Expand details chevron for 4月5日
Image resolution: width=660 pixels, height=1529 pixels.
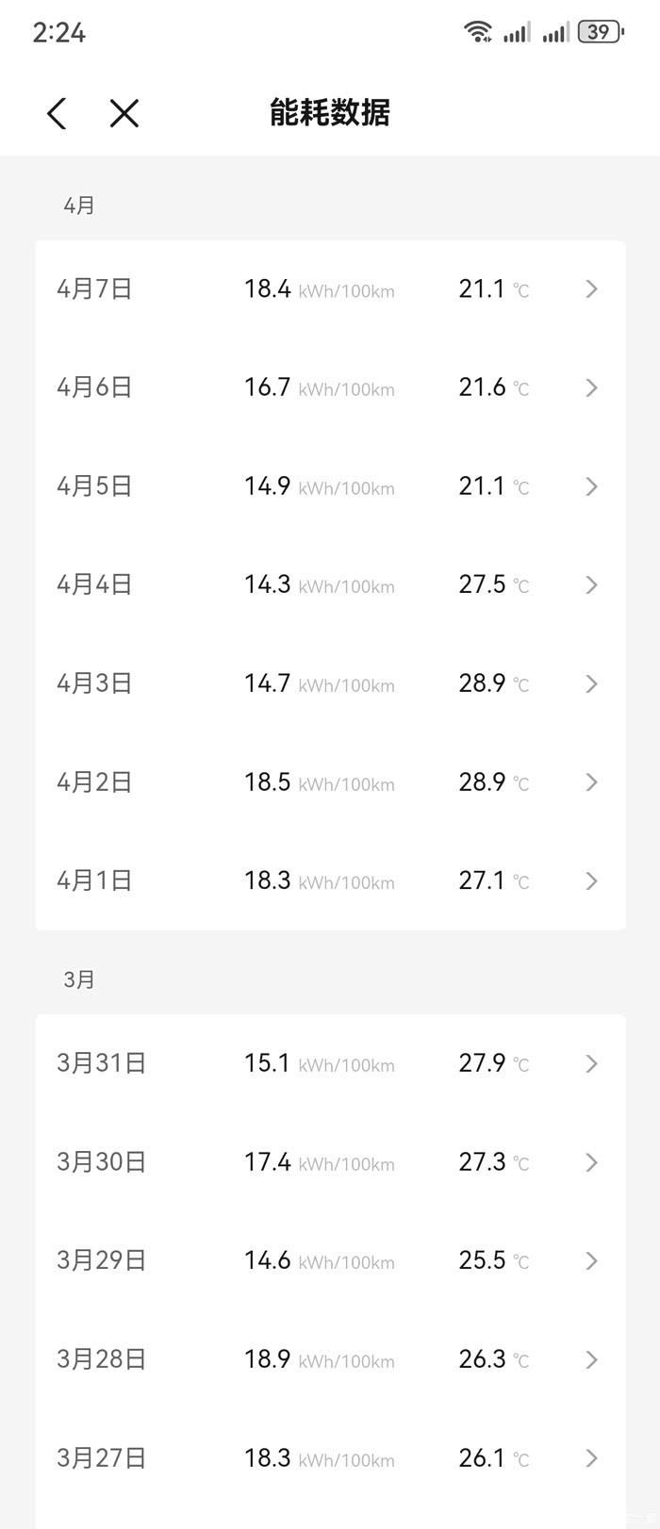[x=591, y=486]
